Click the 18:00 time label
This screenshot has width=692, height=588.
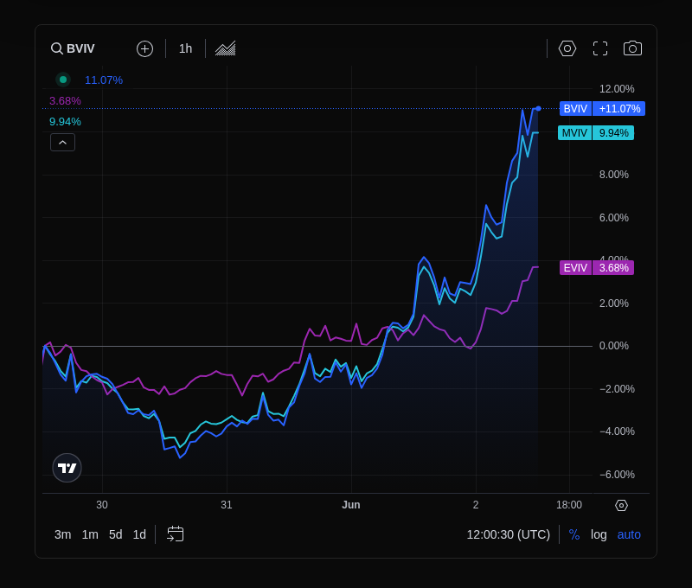click(x=569, y=505)
